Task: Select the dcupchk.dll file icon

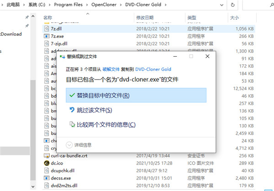Action: [47, 170]
